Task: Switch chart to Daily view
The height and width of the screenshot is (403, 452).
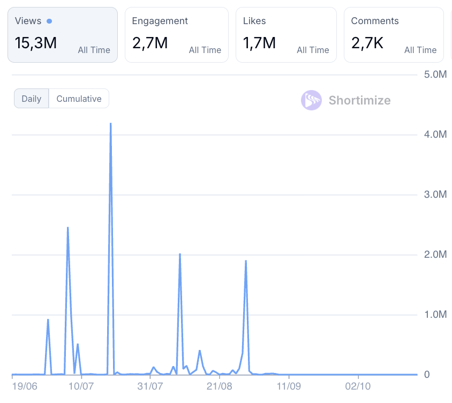Action: pos(31,99)
